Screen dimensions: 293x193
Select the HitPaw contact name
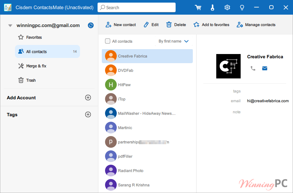pos(124,85)
